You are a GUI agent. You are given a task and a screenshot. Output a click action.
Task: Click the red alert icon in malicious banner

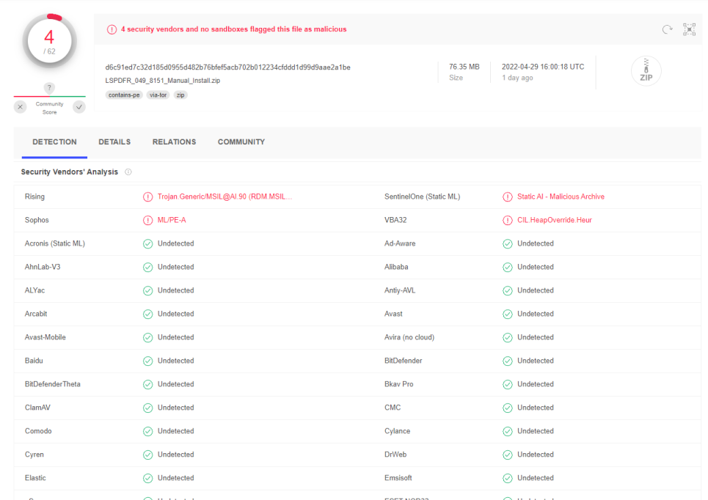coord(112,29)
